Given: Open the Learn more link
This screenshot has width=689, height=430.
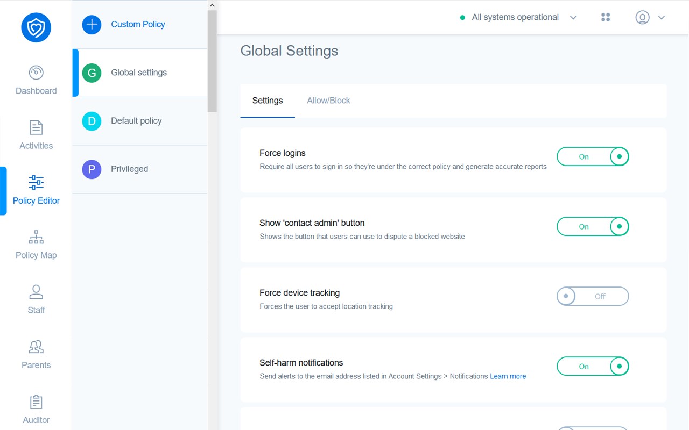Looking at the screenshot, I should pos(508,376).
